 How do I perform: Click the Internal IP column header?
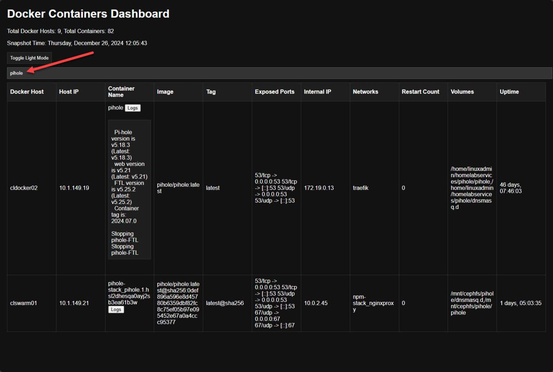317,92
